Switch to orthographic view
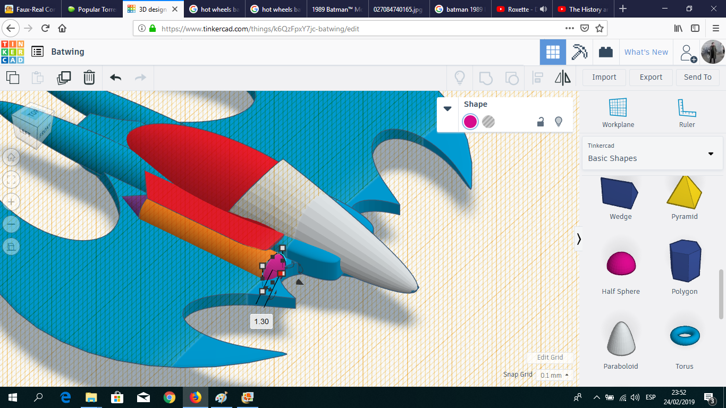This screenshot has width=726, height=408. coord(11,246)
